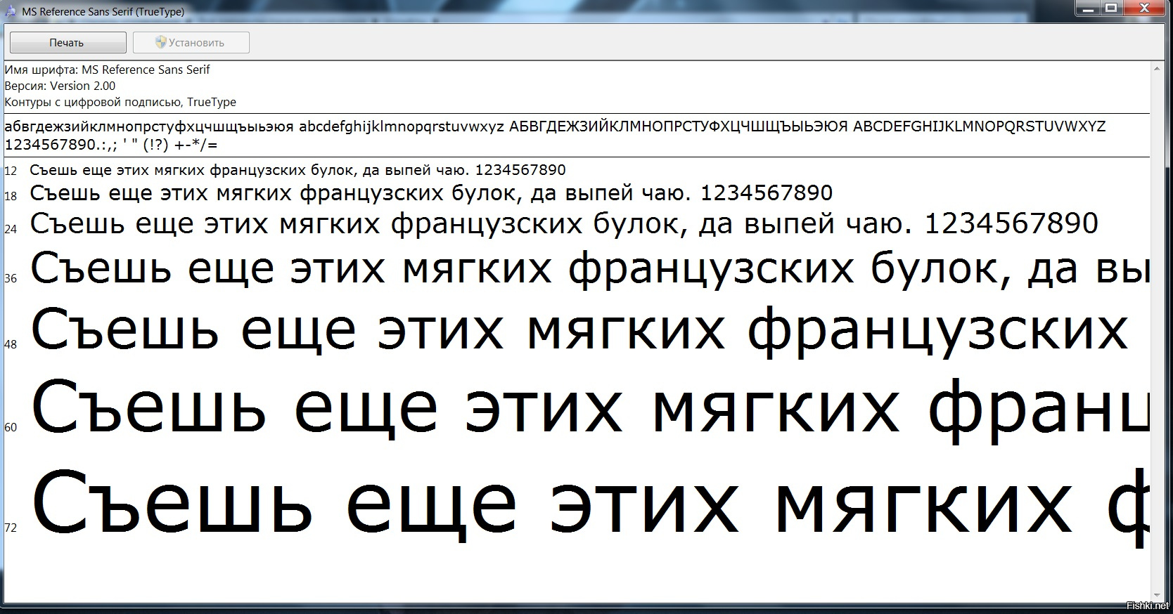Click the size 18 label
Viewport: 1173px width, 614px height.
click(11, 196)
